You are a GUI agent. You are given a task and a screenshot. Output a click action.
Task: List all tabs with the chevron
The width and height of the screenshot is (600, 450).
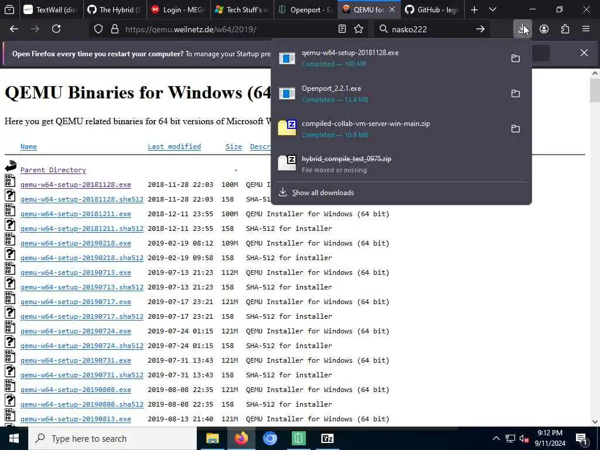tap(493, 10)
